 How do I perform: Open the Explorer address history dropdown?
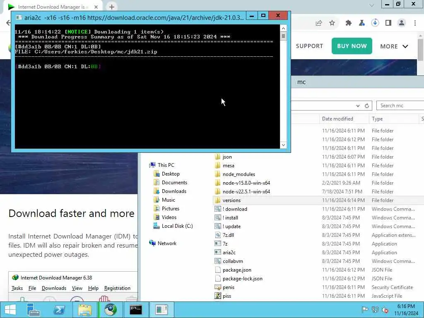pyautogui.click(x=358, y=106)
